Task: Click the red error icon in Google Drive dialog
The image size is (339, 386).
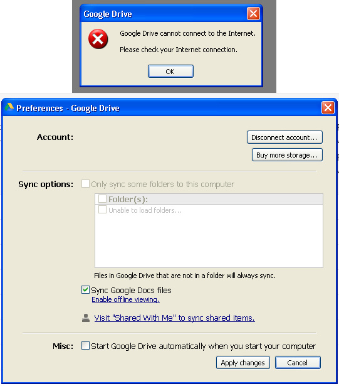Action: click(98, 39)
